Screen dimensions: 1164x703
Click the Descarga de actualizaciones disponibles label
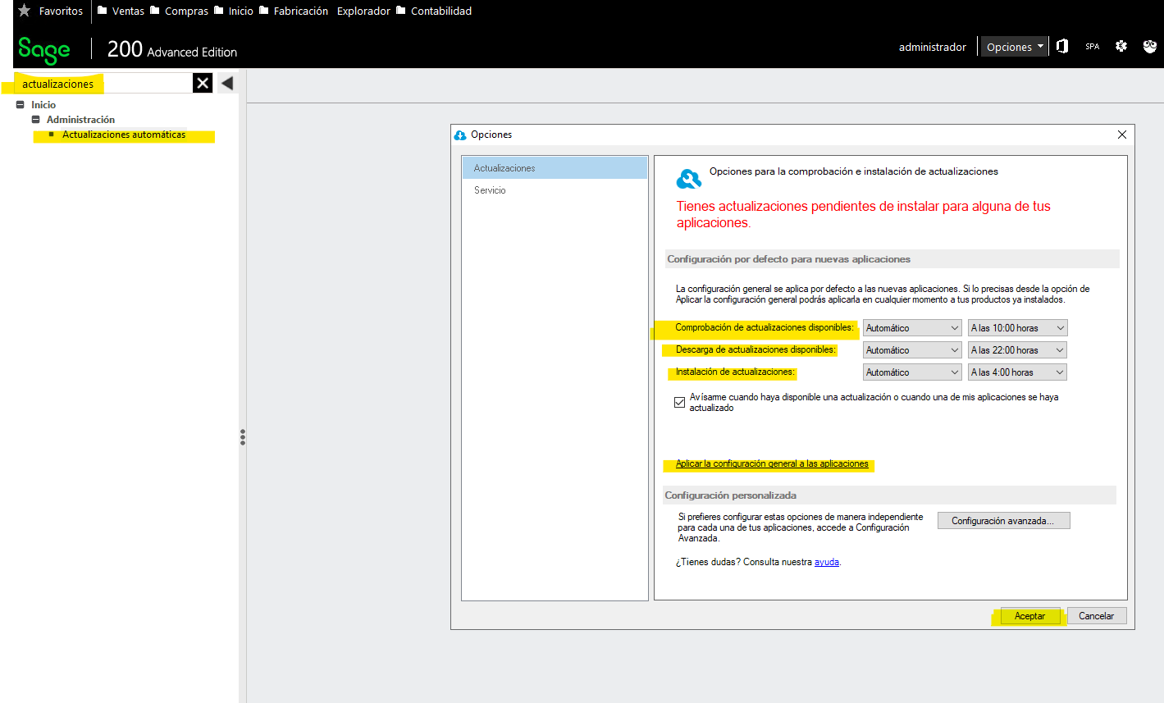(x=755, y=349)
